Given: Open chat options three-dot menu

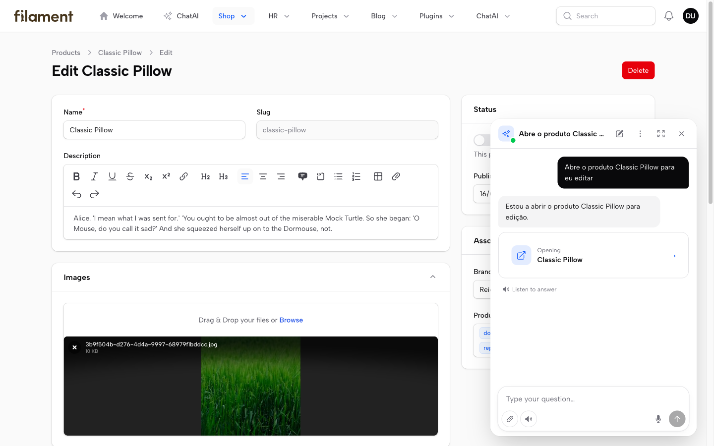Looking at the screenshot, I should 640,134.
